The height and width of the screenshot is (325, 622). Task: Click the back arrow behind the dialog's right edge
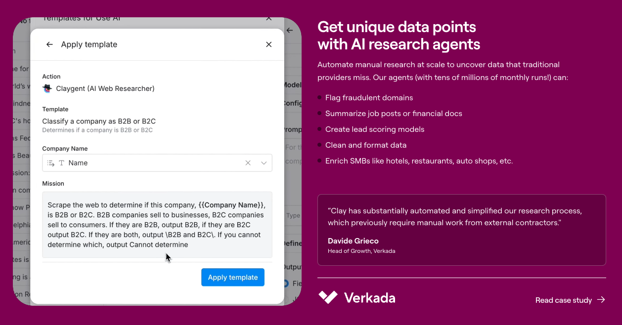290,31
